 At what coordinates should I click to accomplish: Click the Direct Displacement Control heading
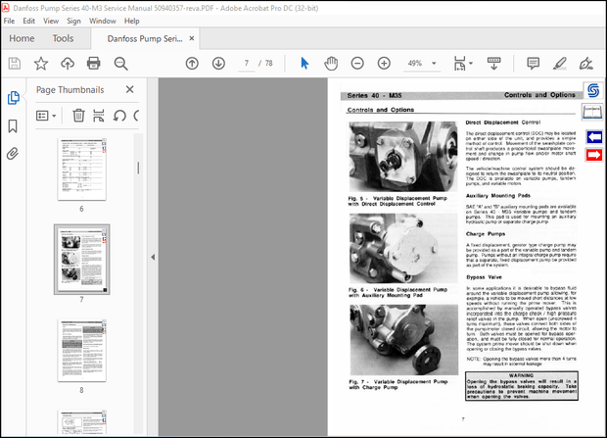pyautogui.click(x=502, y=122)
